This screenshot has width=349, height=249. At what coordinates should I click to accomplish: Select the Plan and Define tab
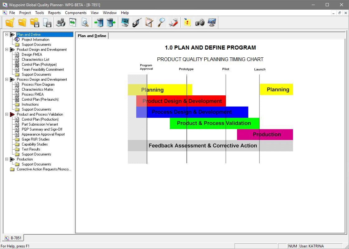(x=92, y=36)
